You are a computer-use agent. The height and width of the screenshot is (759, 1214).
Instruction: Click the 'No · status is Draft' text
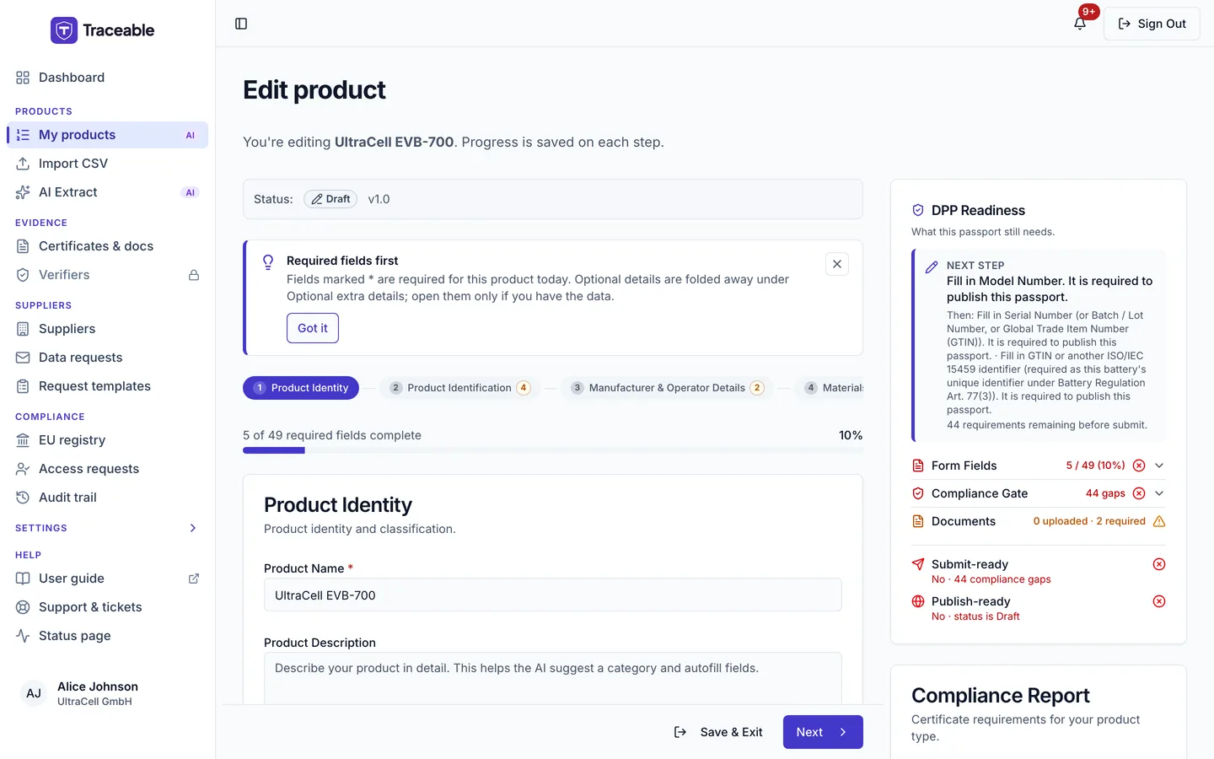click(975, 616)
